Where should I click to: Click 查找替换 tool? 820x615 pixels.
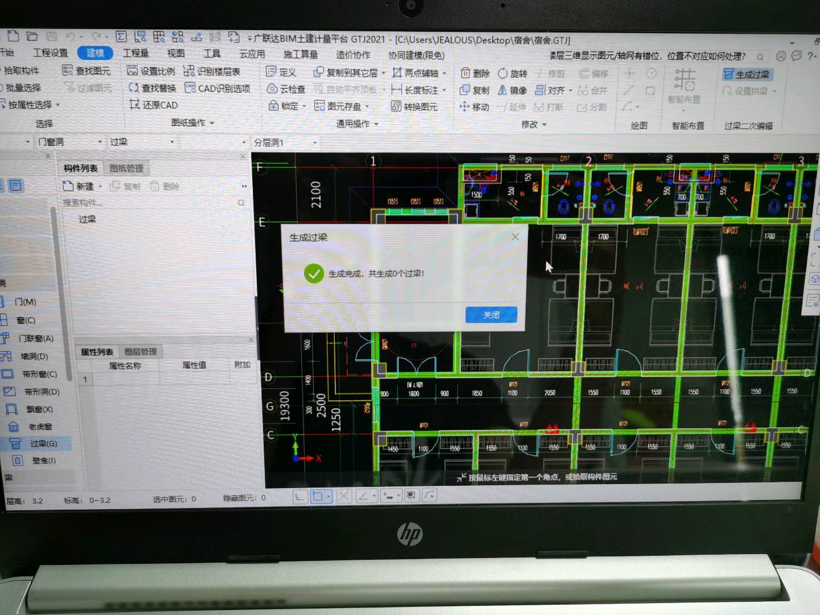pyautogui.click(x=153, y=88)
